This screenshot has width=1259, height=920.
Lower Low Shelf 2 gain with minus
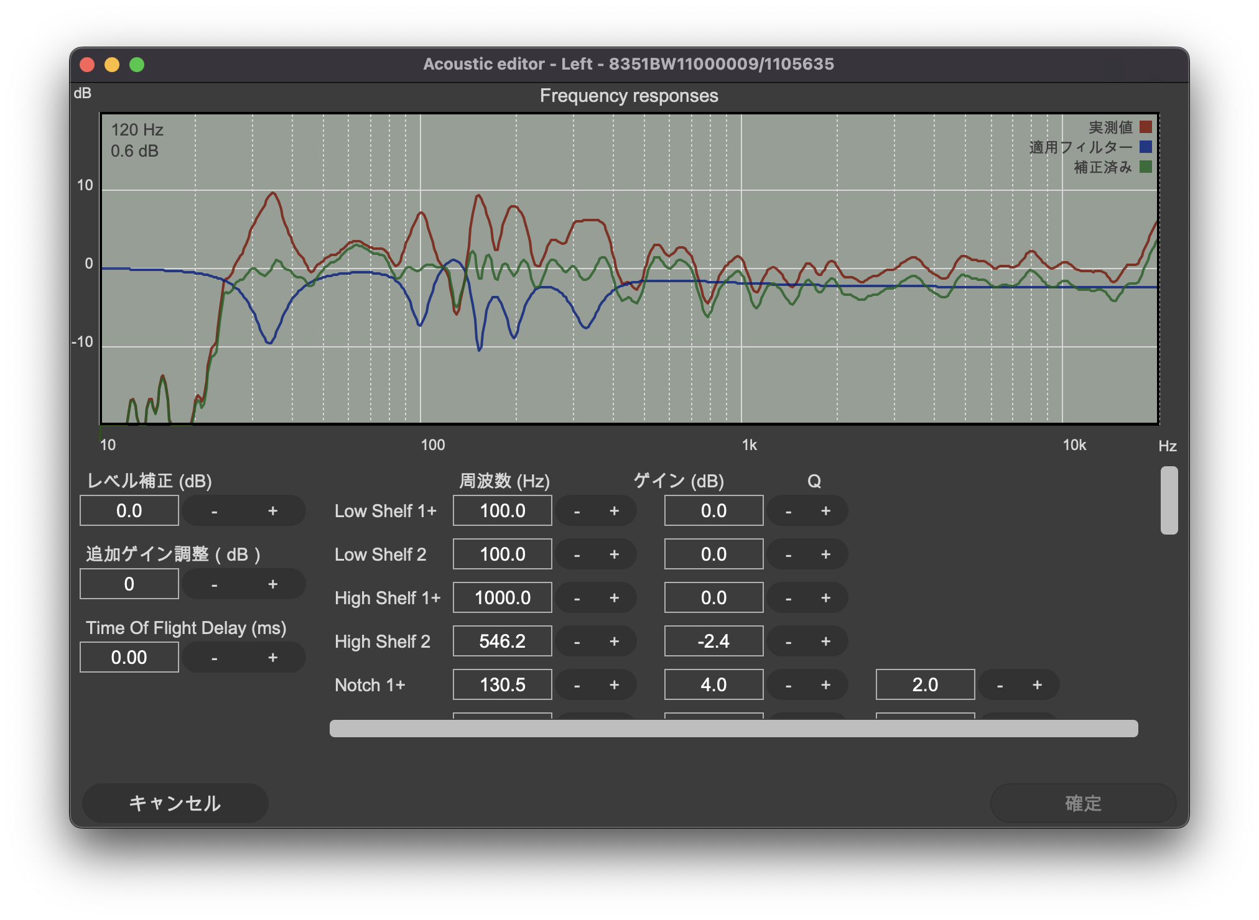pos(788,554)
